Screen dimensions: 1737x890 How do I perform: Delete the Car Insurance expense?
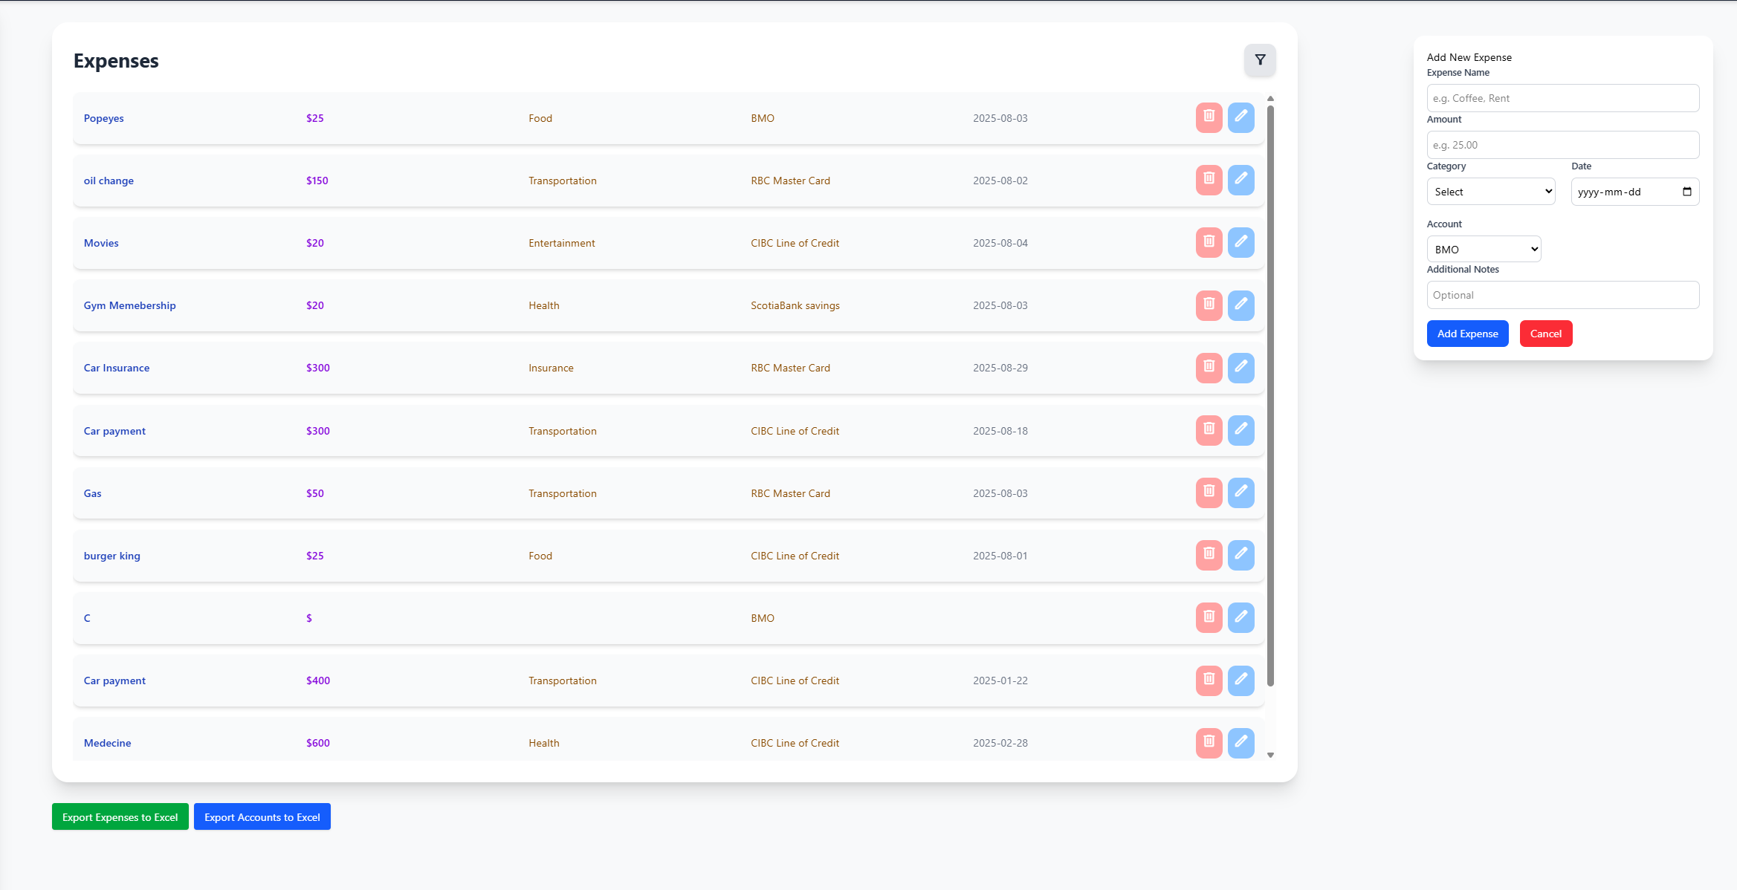(x=1209, y=367)
